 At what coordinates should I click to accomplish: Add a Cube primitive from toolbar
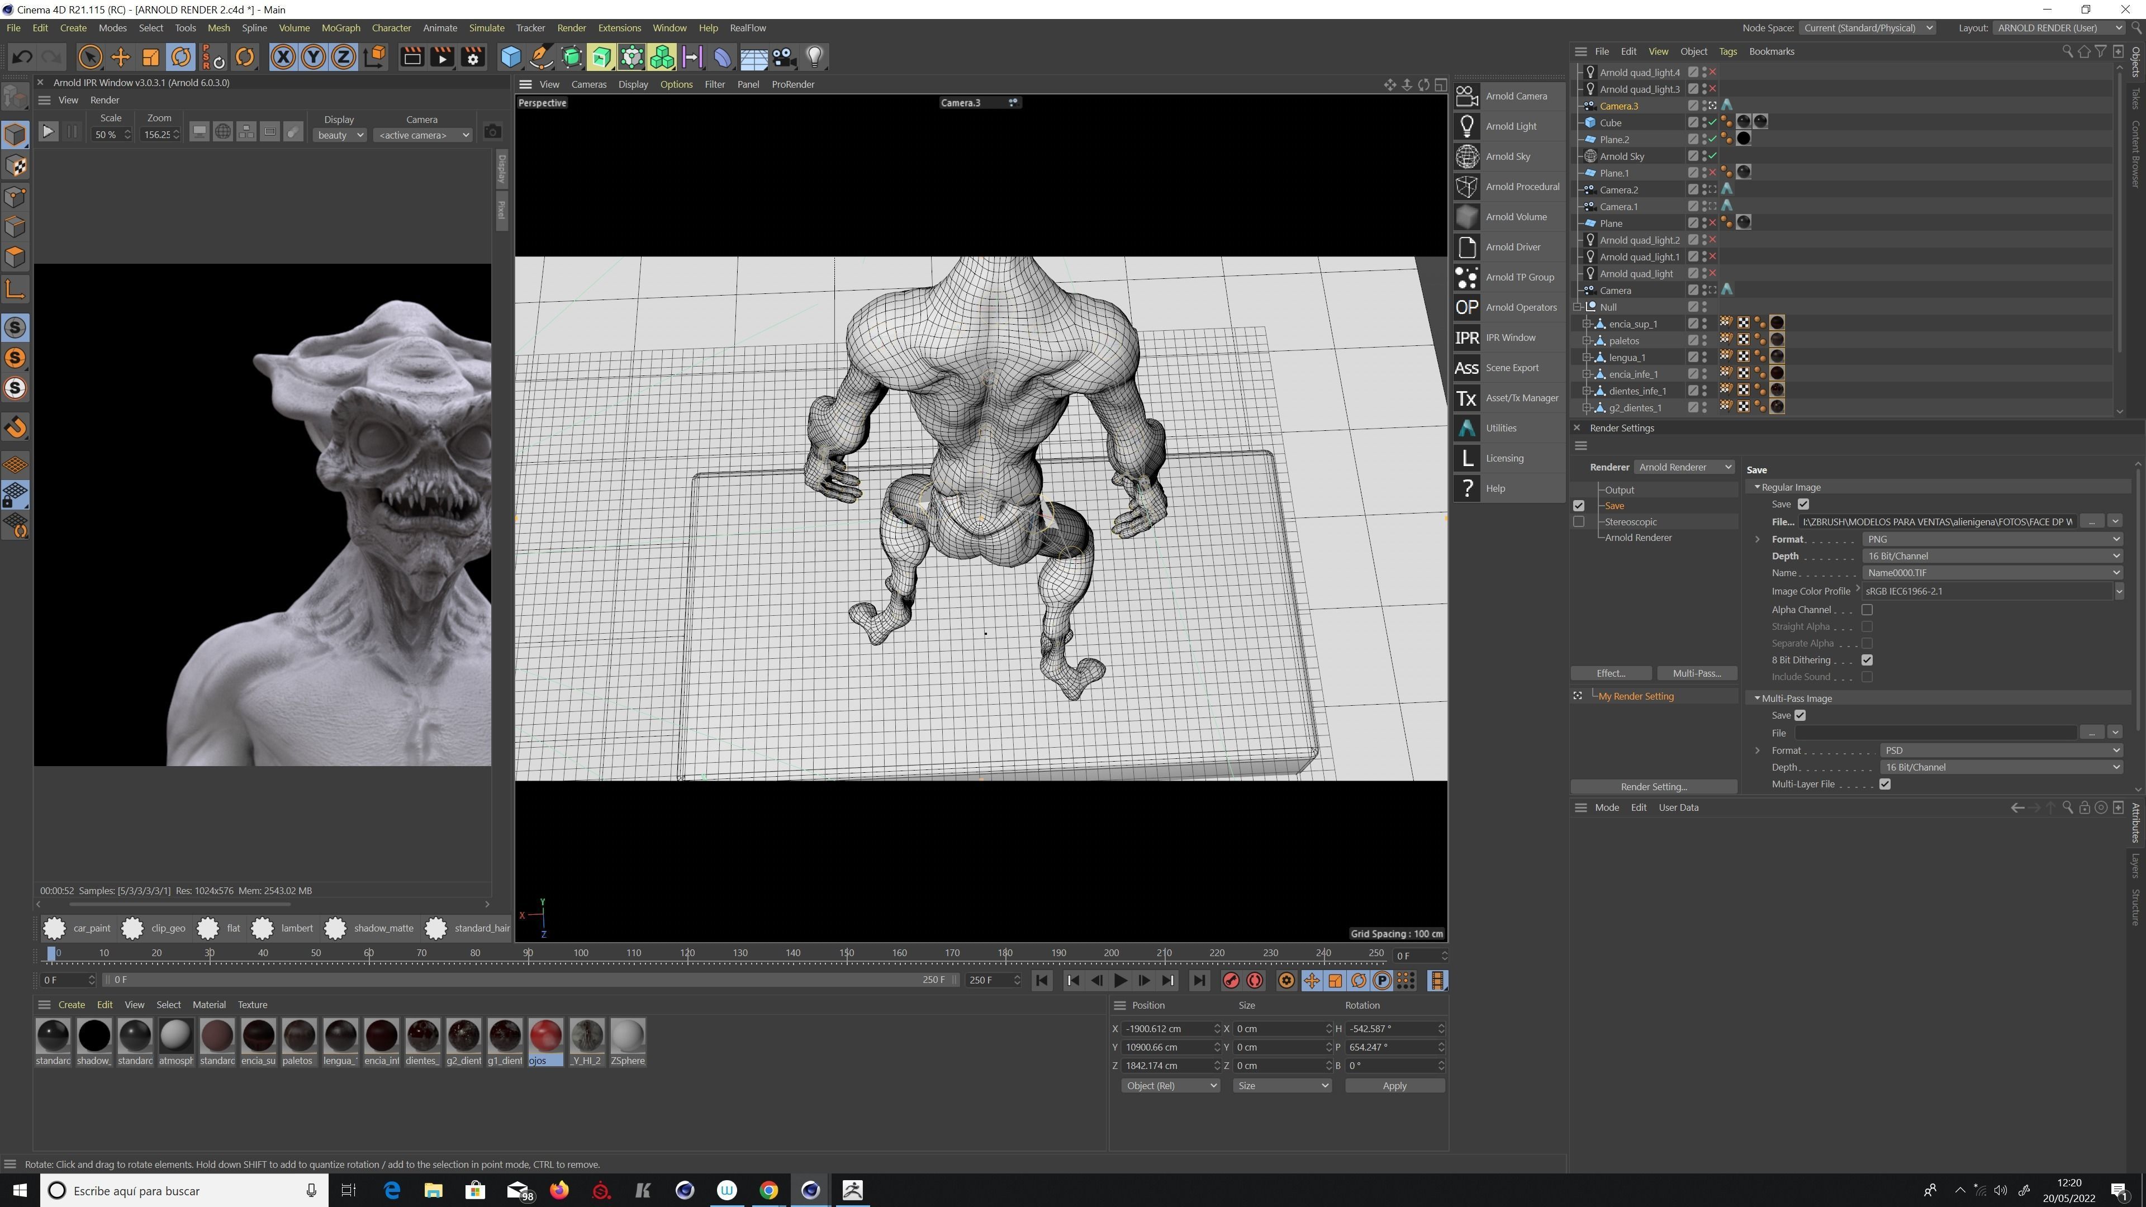tap(511, 58)
